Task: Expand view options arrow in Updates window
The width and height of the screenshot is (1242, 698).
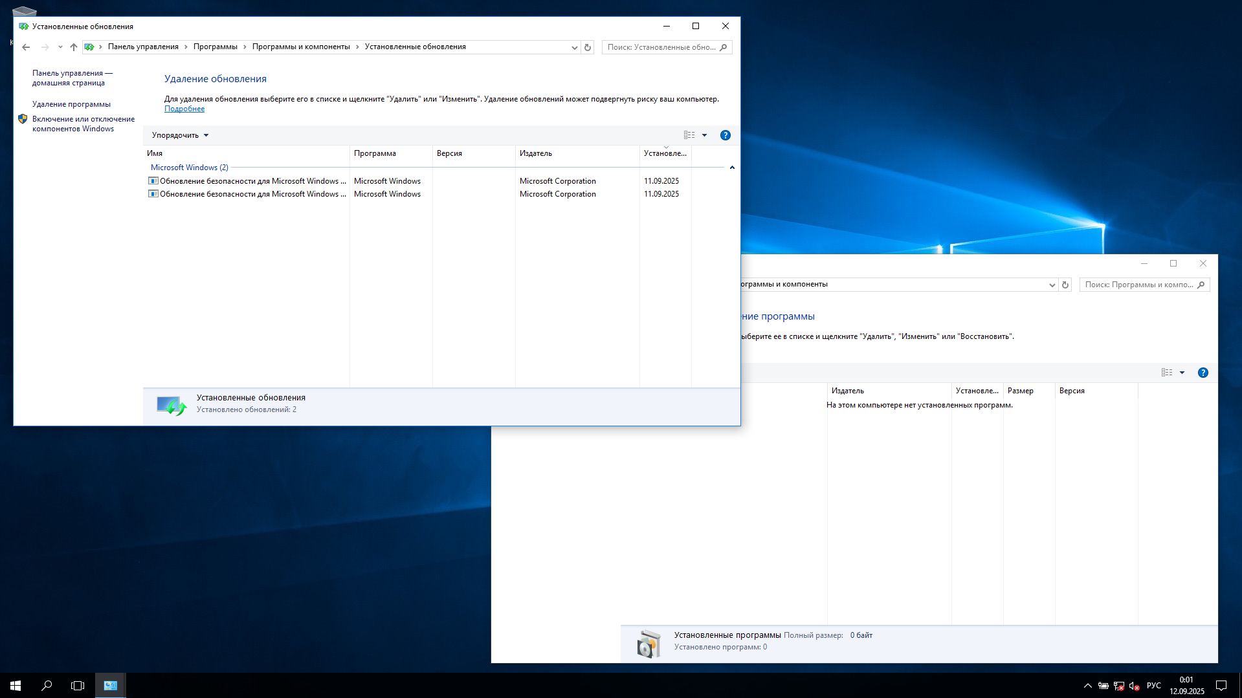Action: pos(704,135)
